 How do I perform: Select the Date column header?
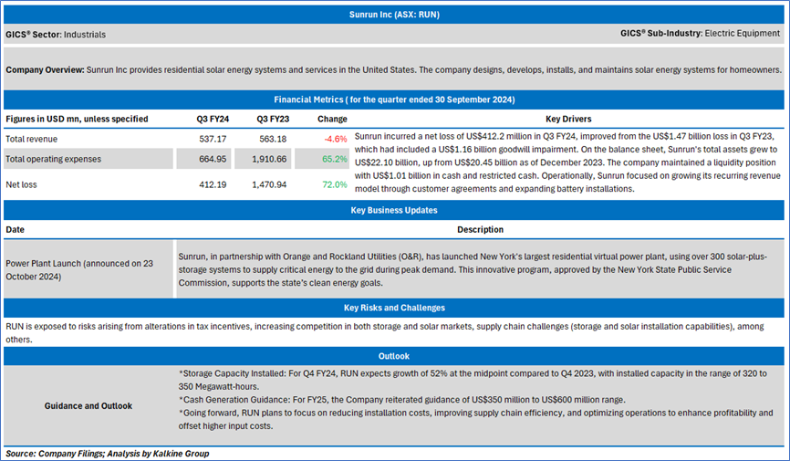pos(16,229)
